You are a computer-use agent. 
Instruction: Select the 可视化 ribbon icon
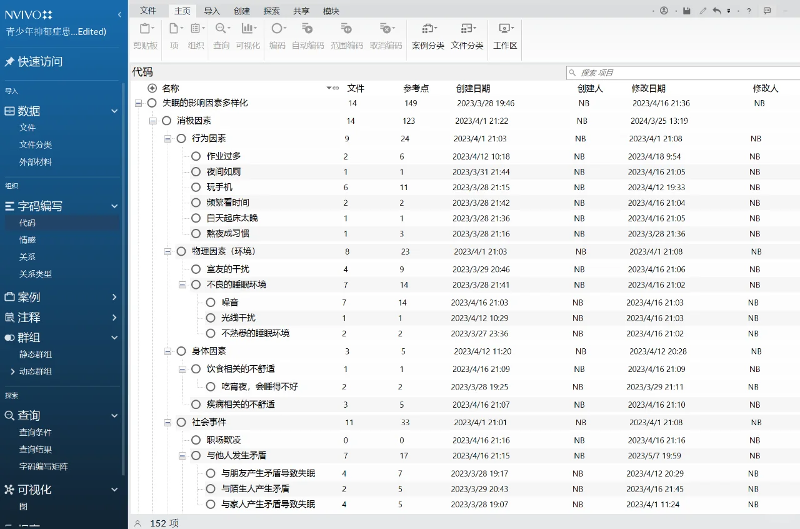pos(249,28)
